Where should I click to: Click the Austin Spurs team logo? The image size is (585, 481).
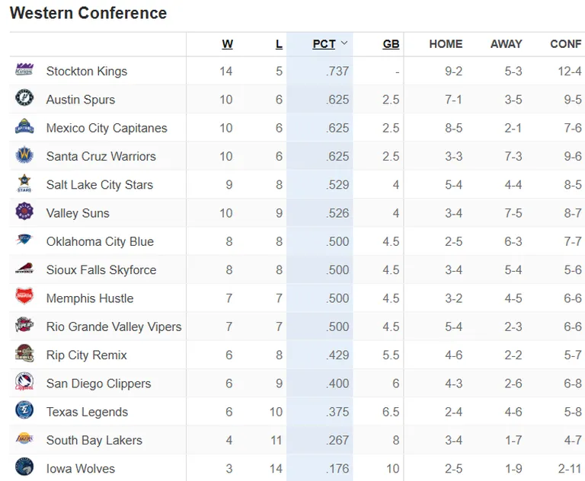24,98
